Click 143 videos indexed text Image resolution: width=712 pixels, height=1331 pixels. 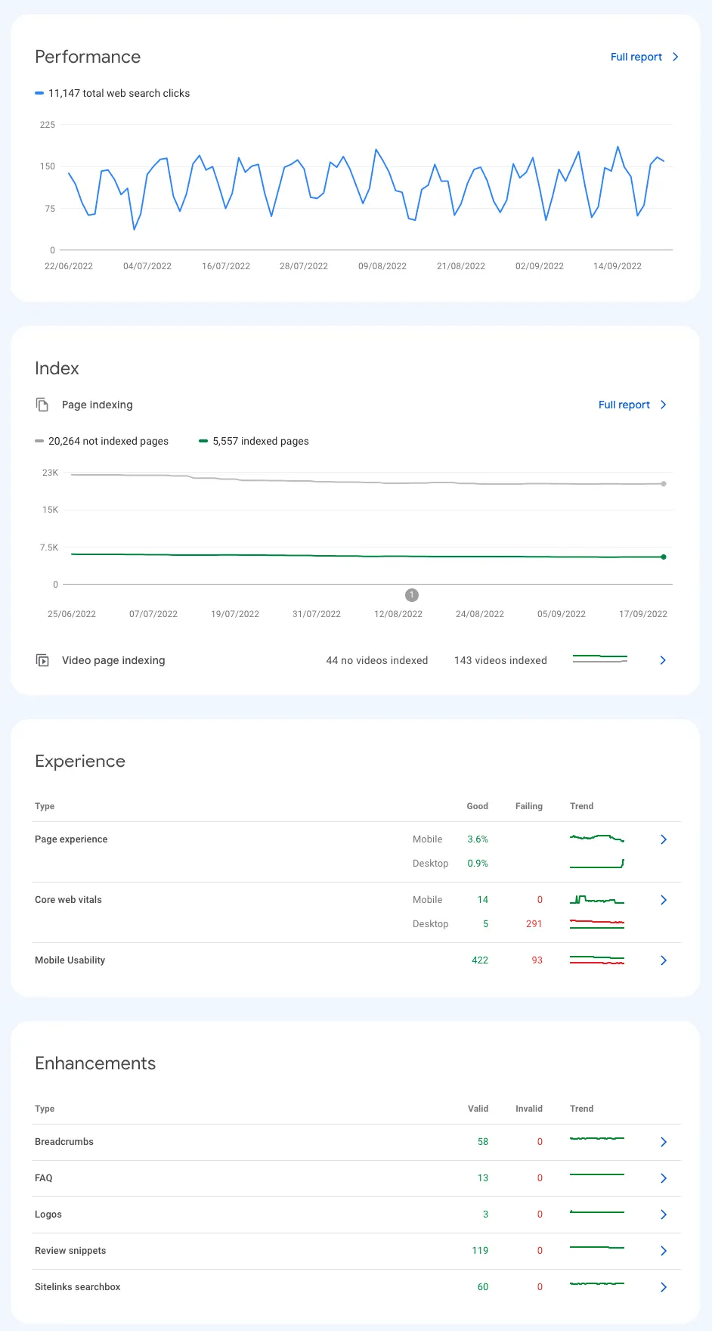500,660
